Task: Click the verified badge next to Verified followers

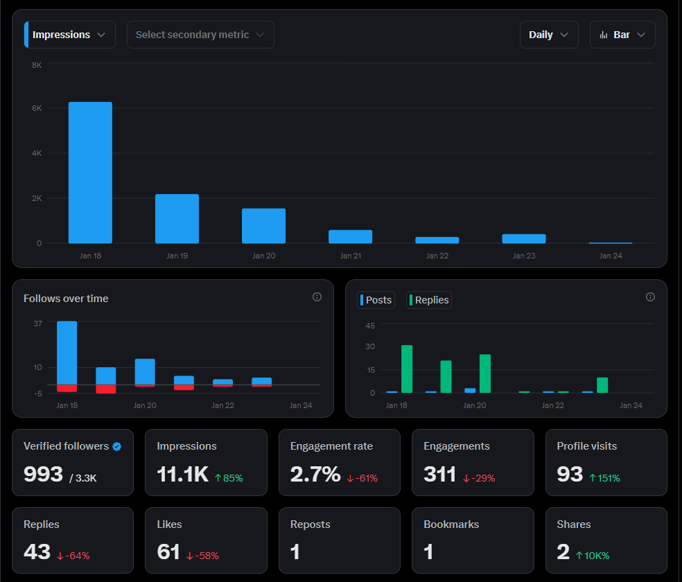Action: [116, 446]
